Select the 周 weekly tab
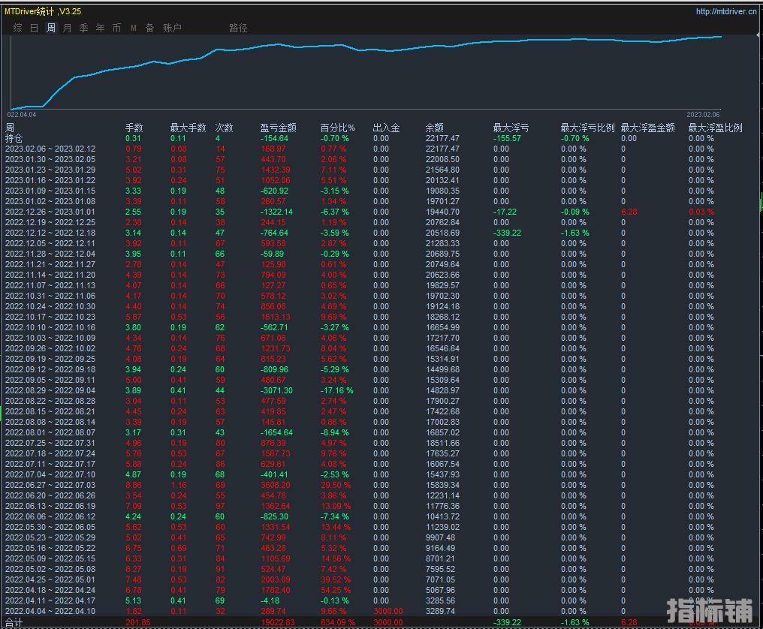Viewport: 763px width, 629px height. (50, 29)
